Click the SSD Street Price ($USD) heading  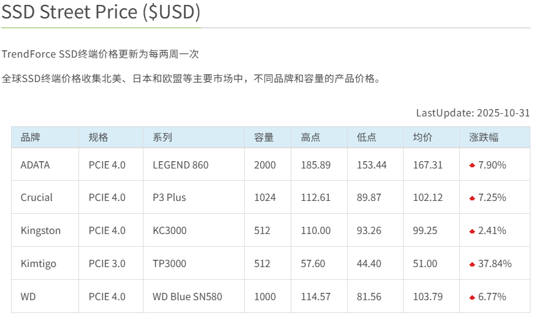click(101, 13)
